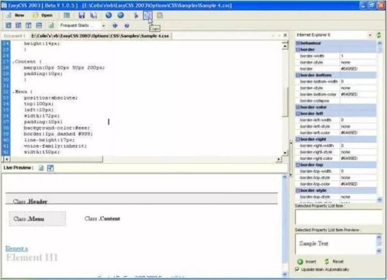The height and width of the screenshot is (280, 387).
Task: Click page icon before Frequent Starts
Action: pyautogui.click(x=51, y=26)
